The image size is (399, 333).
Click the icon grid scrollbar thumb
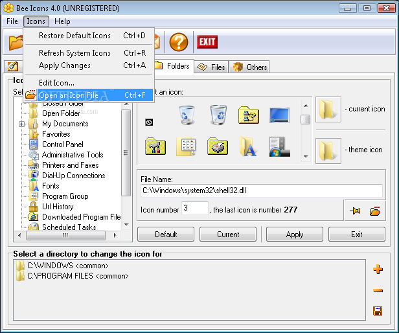point(305,119)
